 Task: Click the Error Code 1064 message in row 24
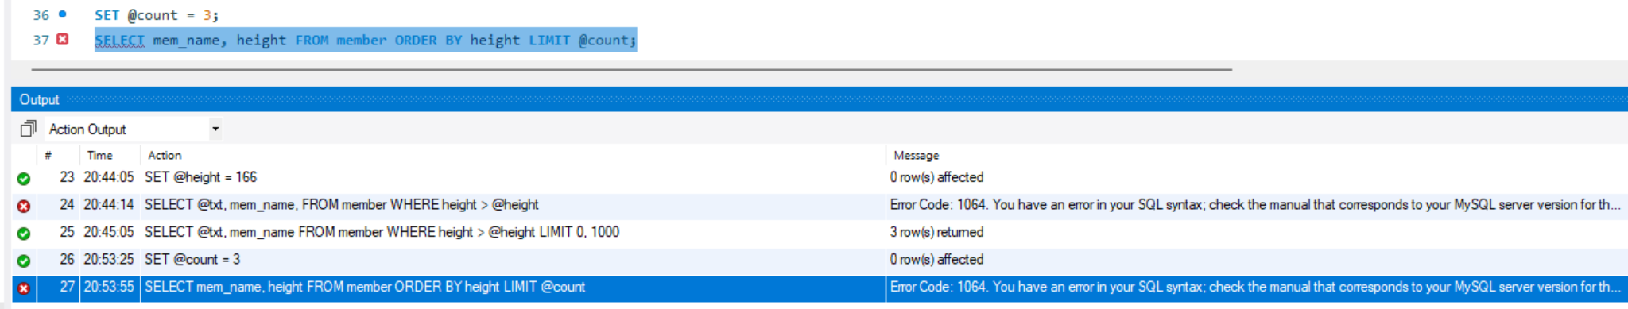(x=1255, y=204)
